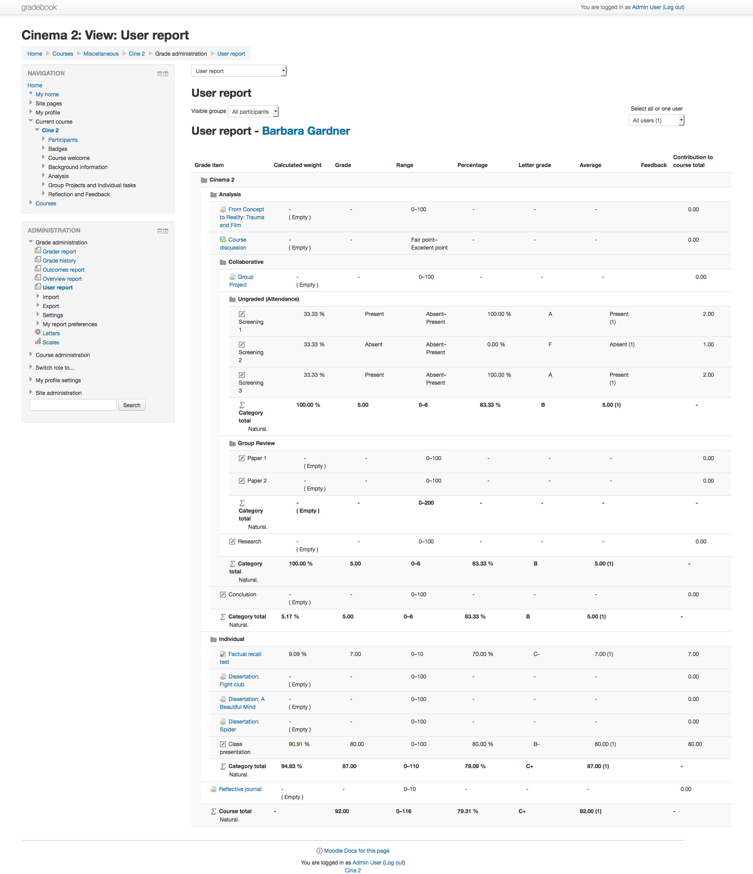Expand Settings under Grade administration
Image resolution: width=753 pixels, height=874 pixels.
(38, 314)
